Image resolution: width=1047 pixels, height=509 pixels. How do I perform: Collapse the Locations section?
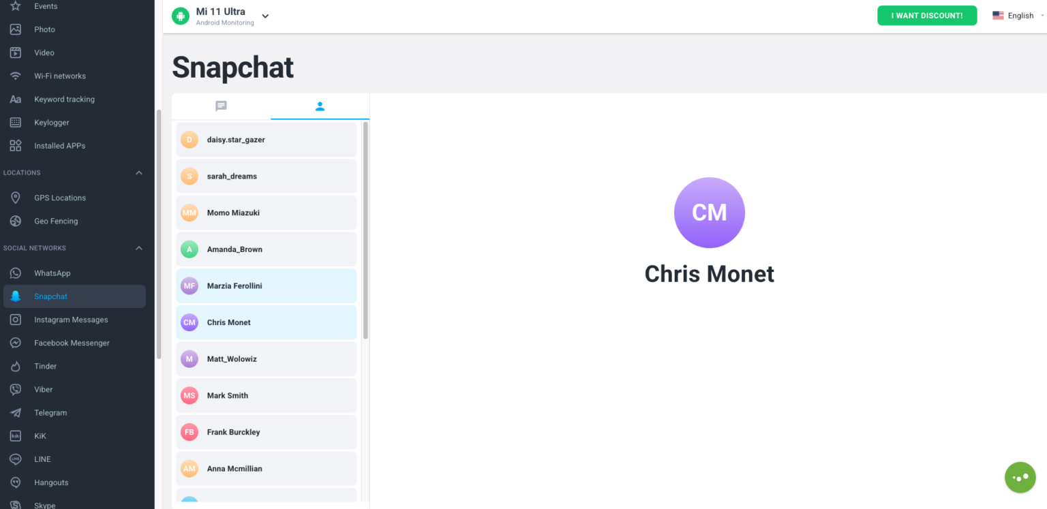139,173
